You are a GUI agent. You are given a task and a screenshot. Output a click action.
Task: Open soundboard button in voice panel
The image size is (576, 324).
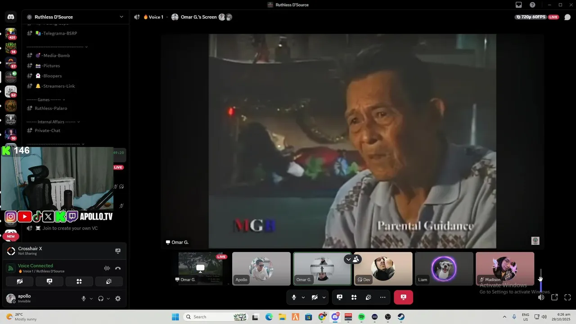click(x=108, y=281)
